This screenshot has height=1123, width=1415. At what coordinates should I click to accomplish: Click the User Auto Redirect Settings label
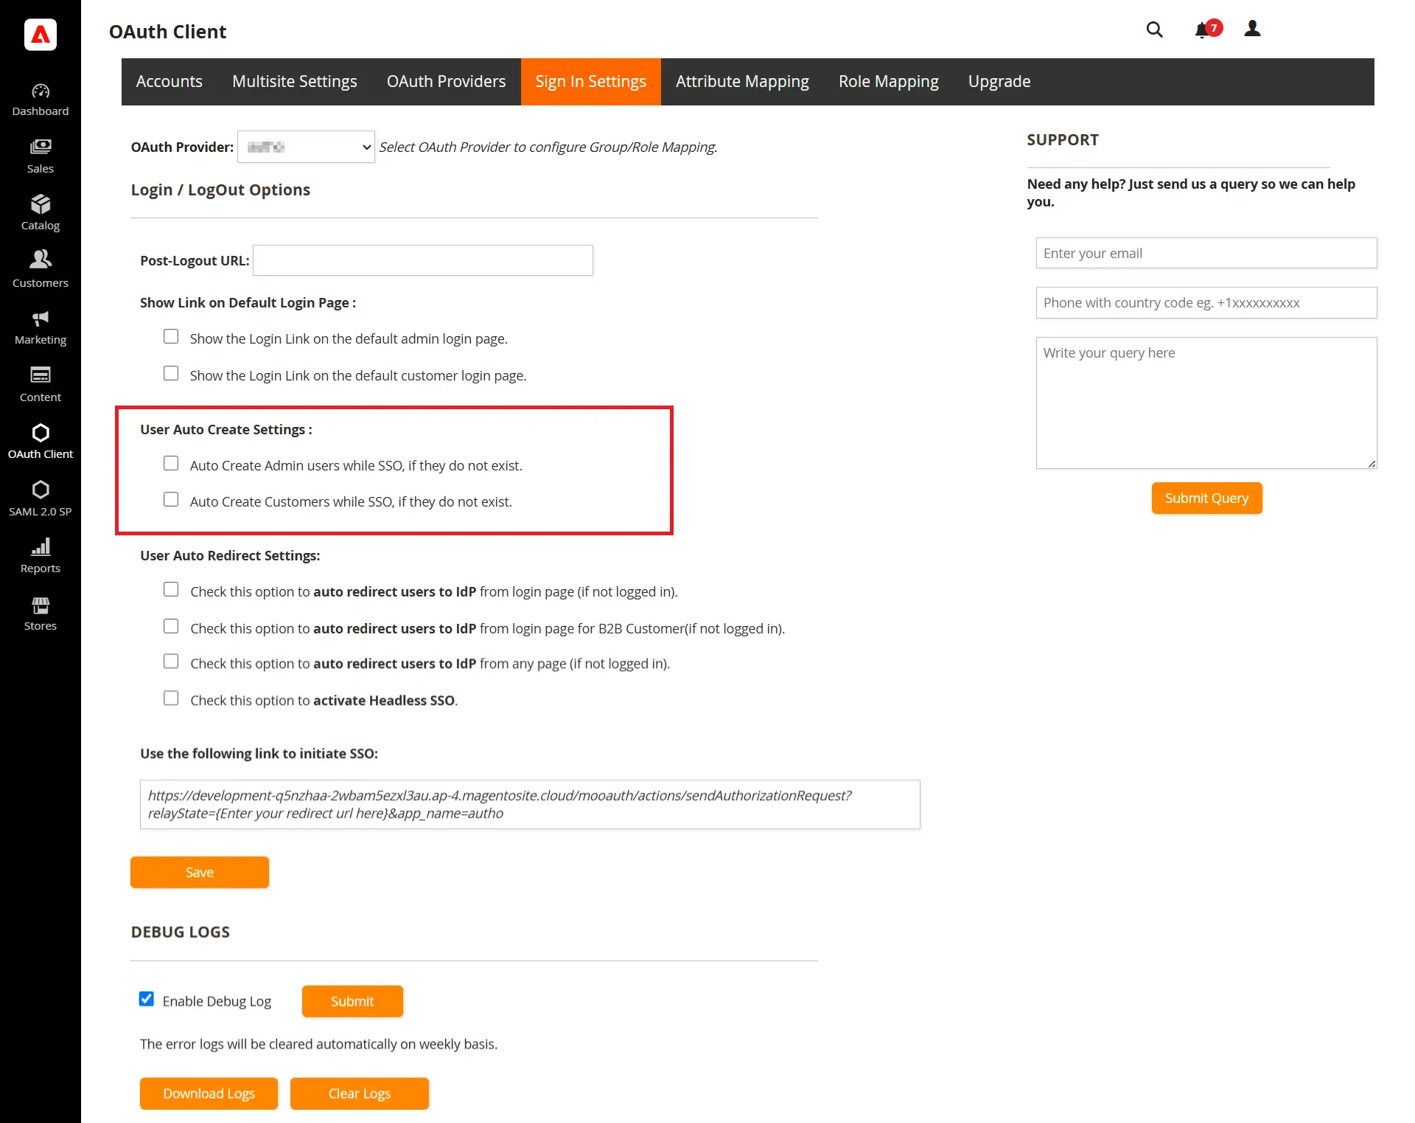pyautogui.click(x=230, y=555)
